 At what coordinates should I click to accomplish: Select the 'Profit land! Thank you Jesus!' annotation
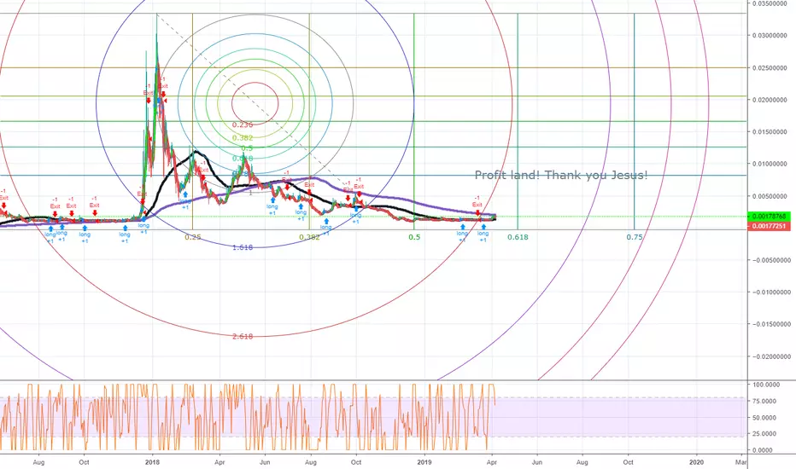[561, 176]
